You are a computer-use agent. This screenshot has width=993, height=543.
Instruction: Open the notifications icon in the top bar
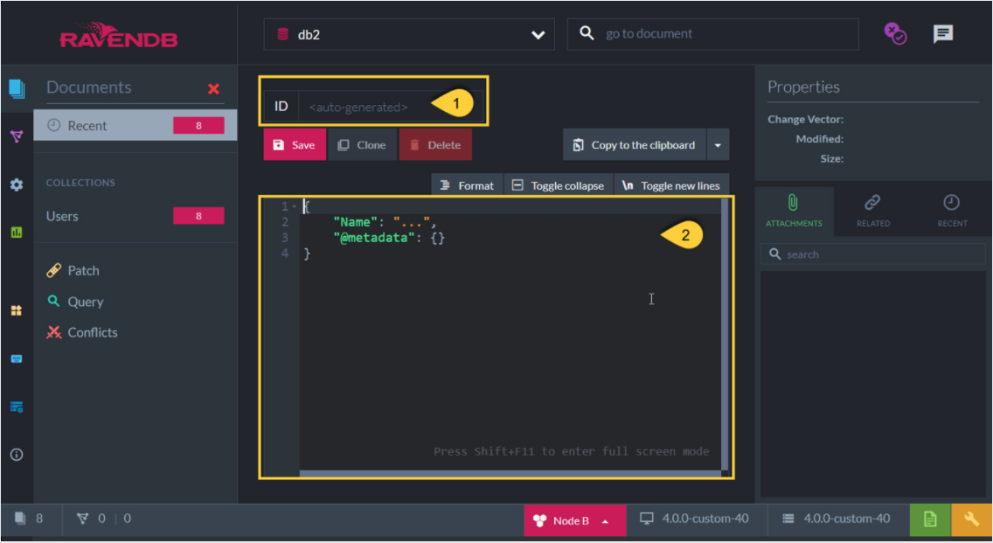click(x=895, y=33)
